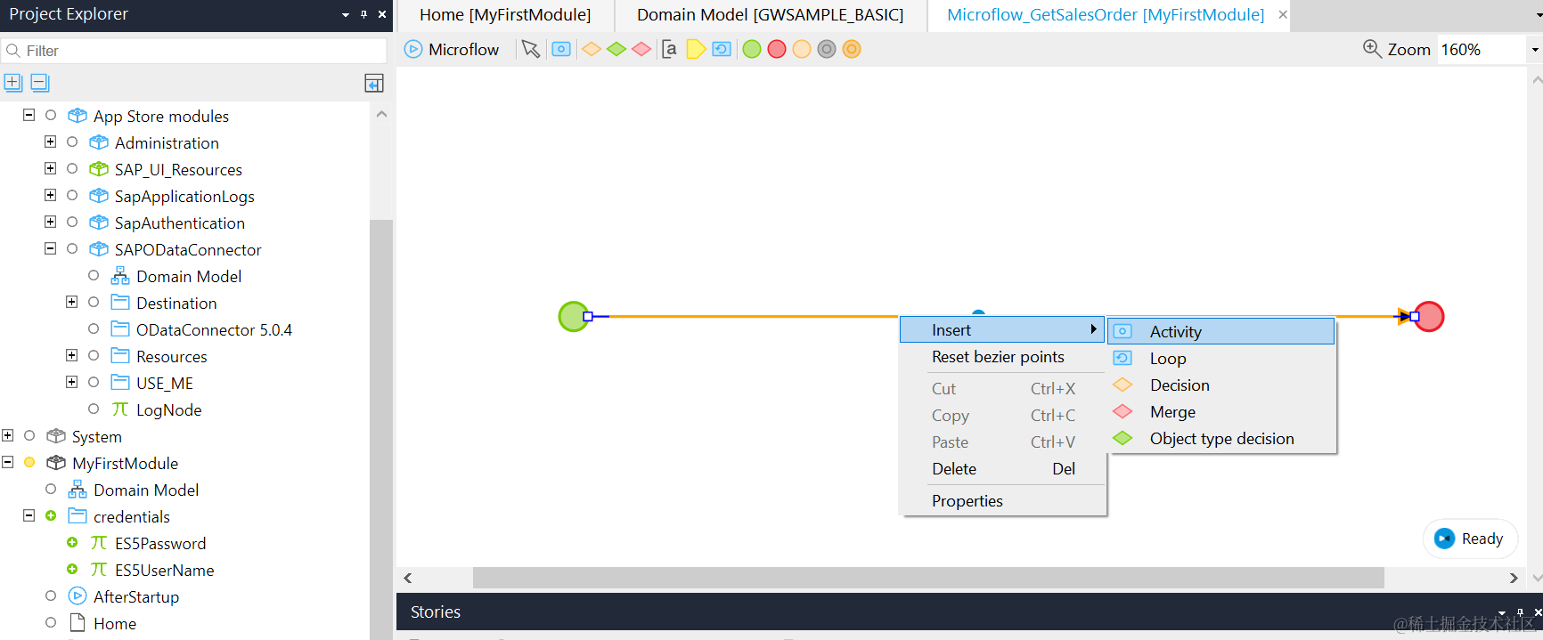Click the green start event on canvas
The height and width of the screenshot is (640, 1543).
574,316
